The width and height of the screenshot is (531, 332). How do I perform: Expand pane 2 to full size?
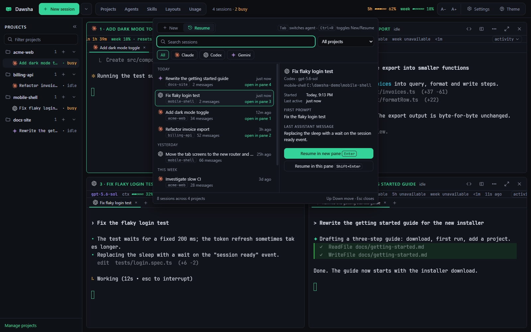(507, 29)
